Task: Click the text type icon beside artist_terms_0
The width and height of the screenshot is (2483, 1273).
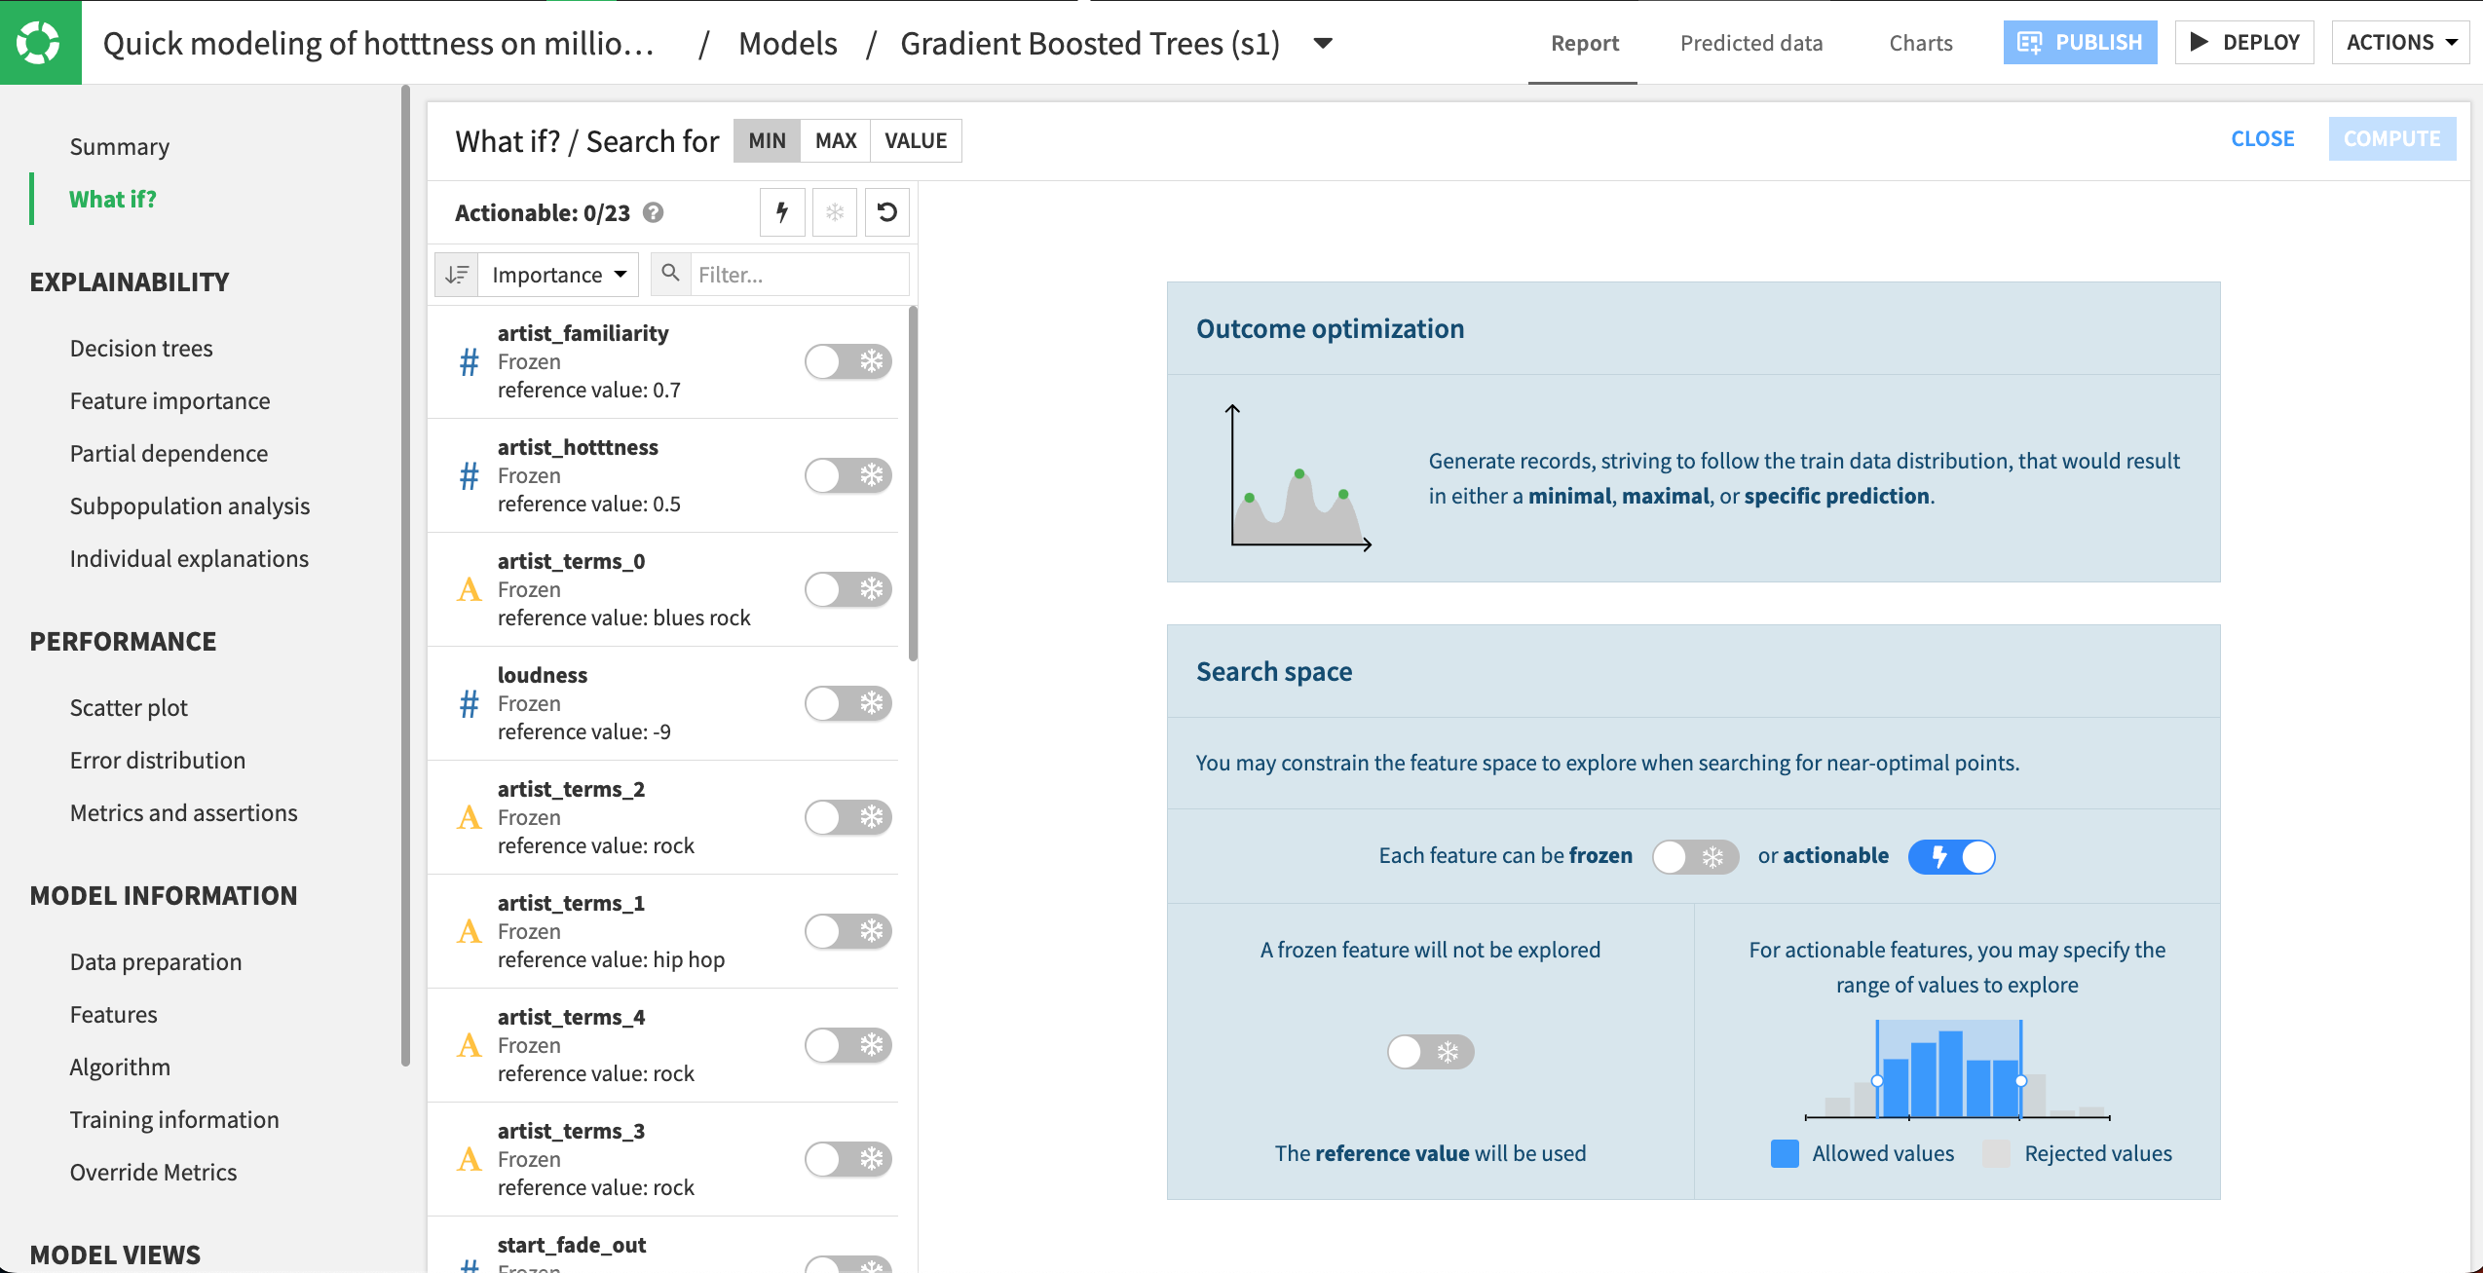Action: [470, 589]
